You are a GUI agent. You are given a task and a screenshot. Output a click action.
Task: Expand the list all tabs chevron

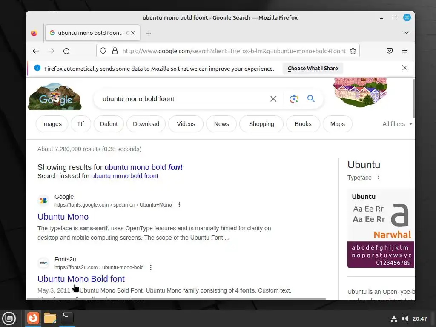pyautogui.click(x=406, y=33)
